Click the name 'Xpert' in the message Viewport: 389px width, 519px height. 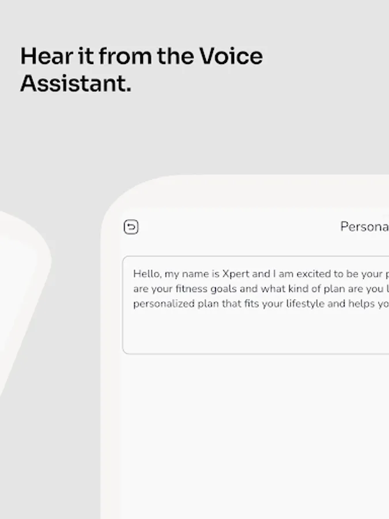[x=236, y=274]
